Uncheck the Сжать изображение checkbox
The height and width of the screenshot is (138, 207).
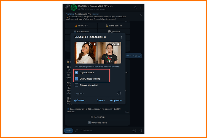pos(76,79)
